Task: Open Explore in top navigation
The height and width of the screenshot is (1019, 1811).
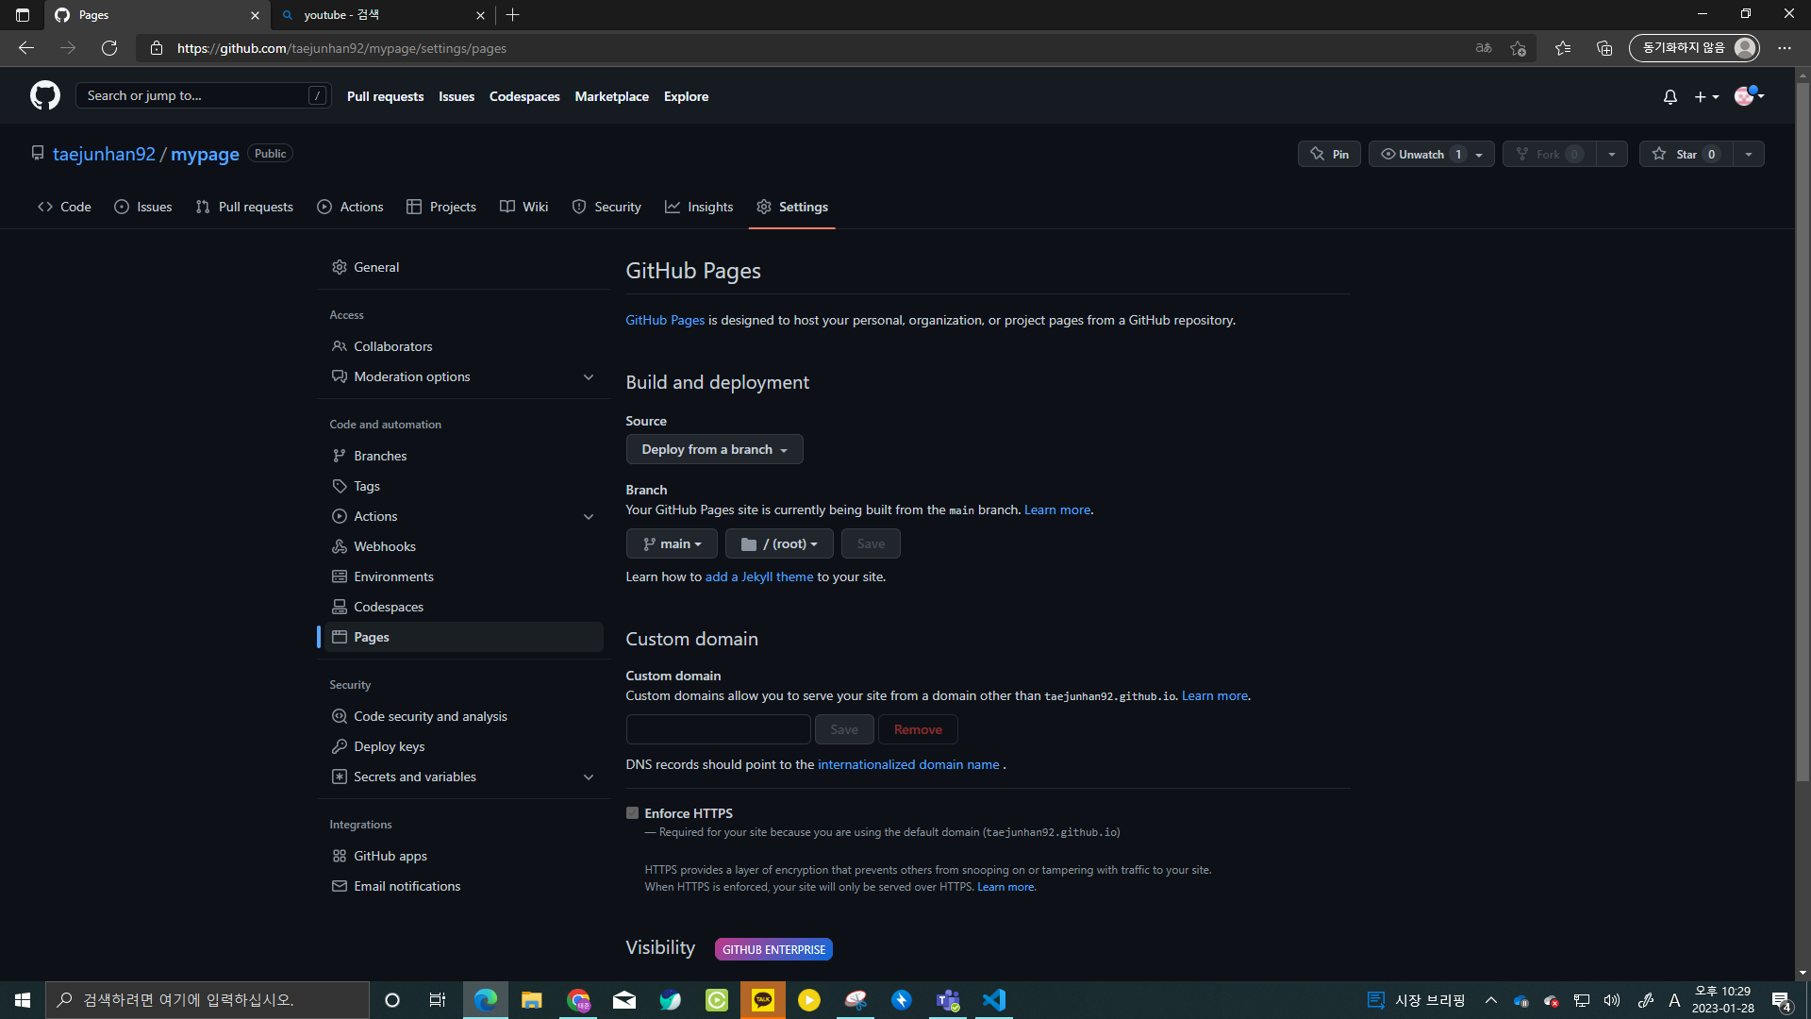Action: pos(686,96)
